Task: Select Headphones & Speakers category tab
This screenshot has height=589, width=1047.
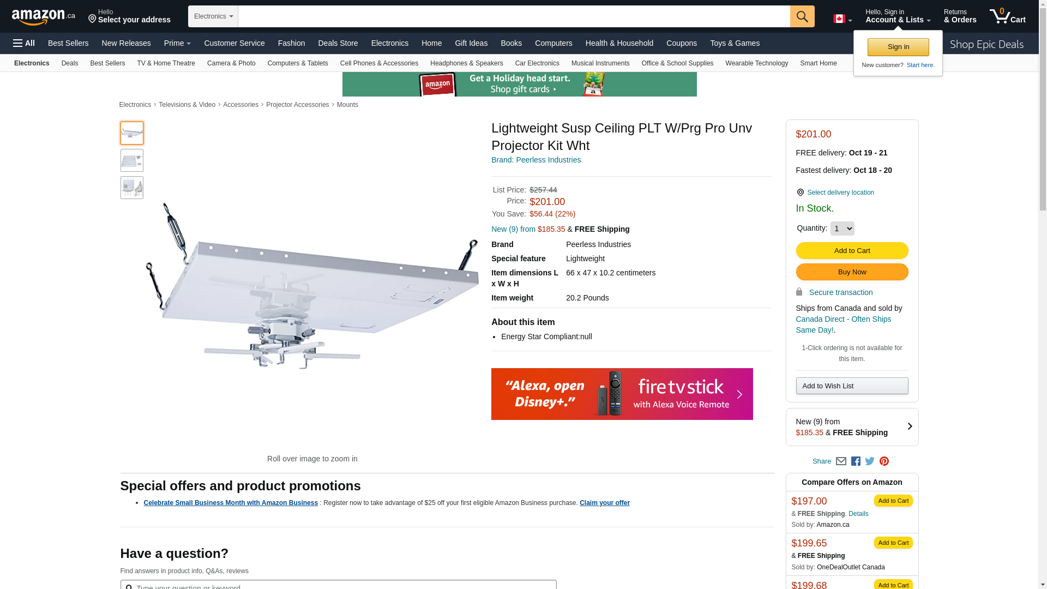Action: pyautogui.click(x=466, y=63)
